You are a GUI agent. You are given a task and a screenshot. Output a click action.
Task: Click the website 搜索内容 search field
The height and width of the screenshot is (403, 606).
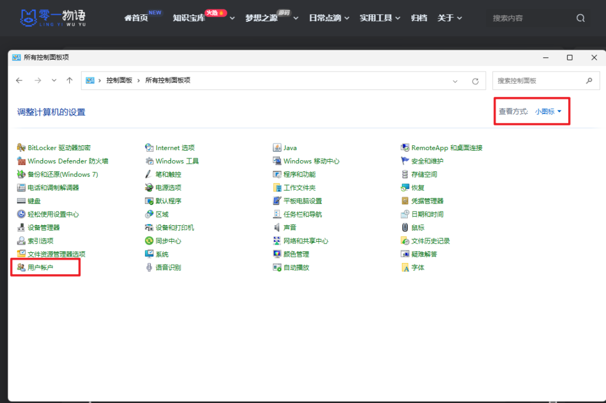[x=530, y=18]
